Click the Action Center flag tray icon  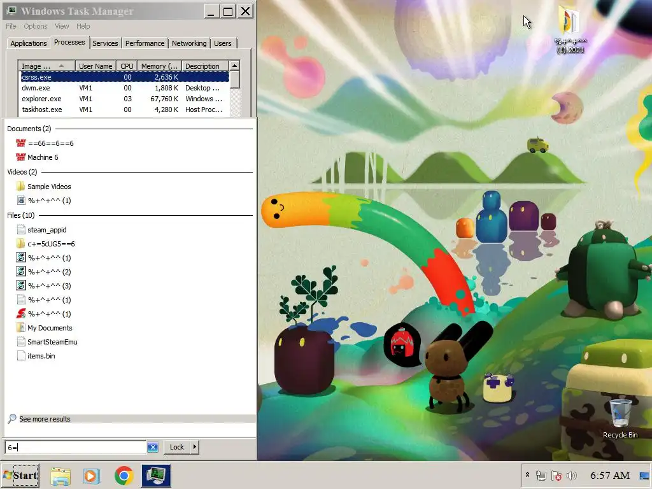(x=556, y=475)
